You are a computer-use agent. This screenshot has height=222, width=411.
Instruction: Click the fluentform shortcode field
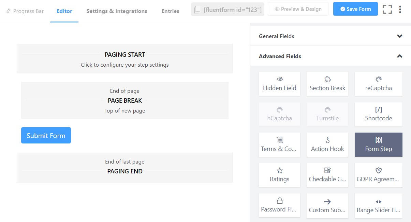[227, 9]
